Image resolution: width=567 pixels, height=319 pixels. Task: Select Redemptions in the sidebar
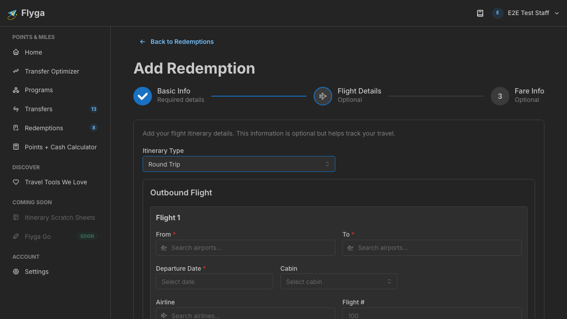point(55,128)
